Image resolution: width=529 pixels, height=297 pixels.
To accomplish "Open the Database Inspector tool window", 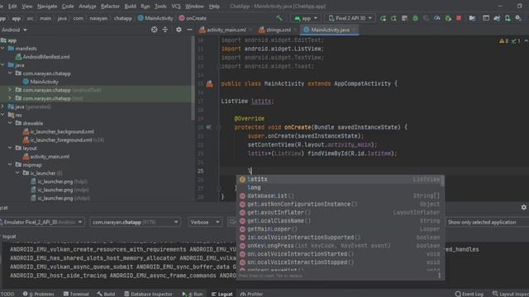I will pos(148,294).
